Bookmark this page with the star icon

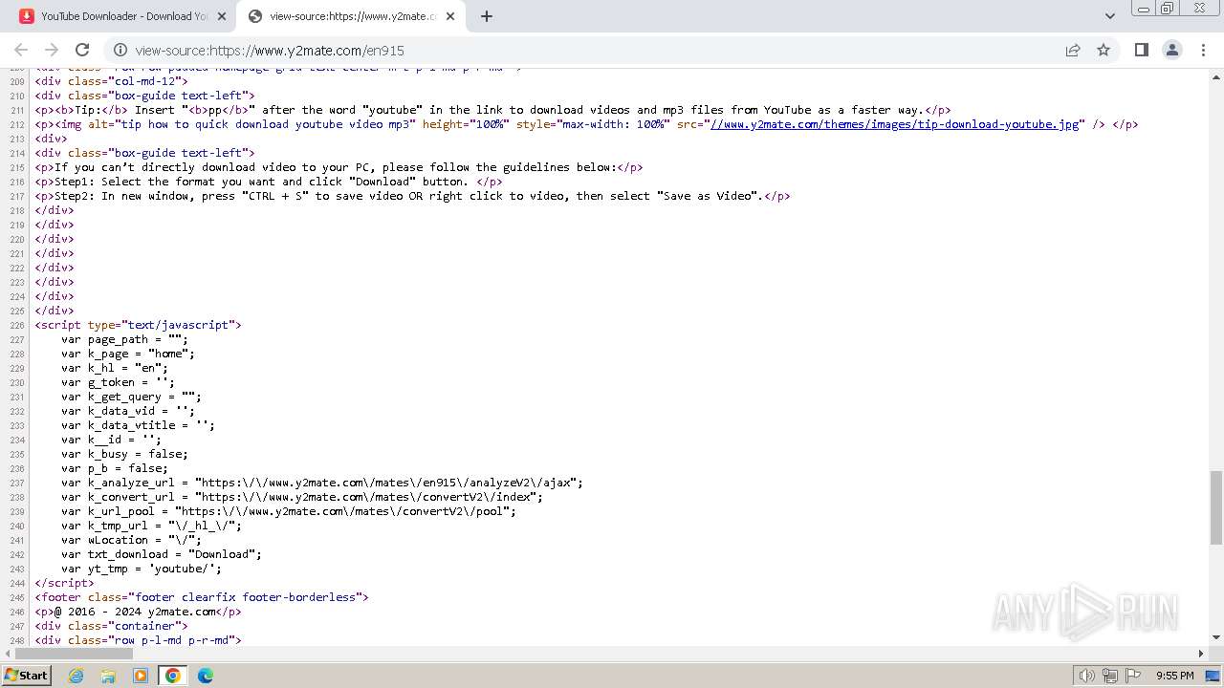point(1104,50)
